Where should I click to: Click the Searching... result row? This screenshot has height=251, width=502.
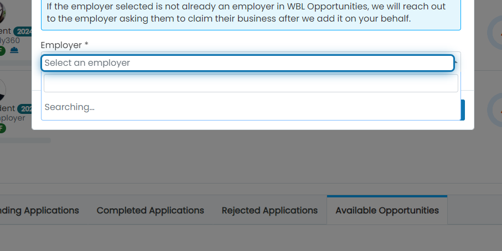coord(251,107)
